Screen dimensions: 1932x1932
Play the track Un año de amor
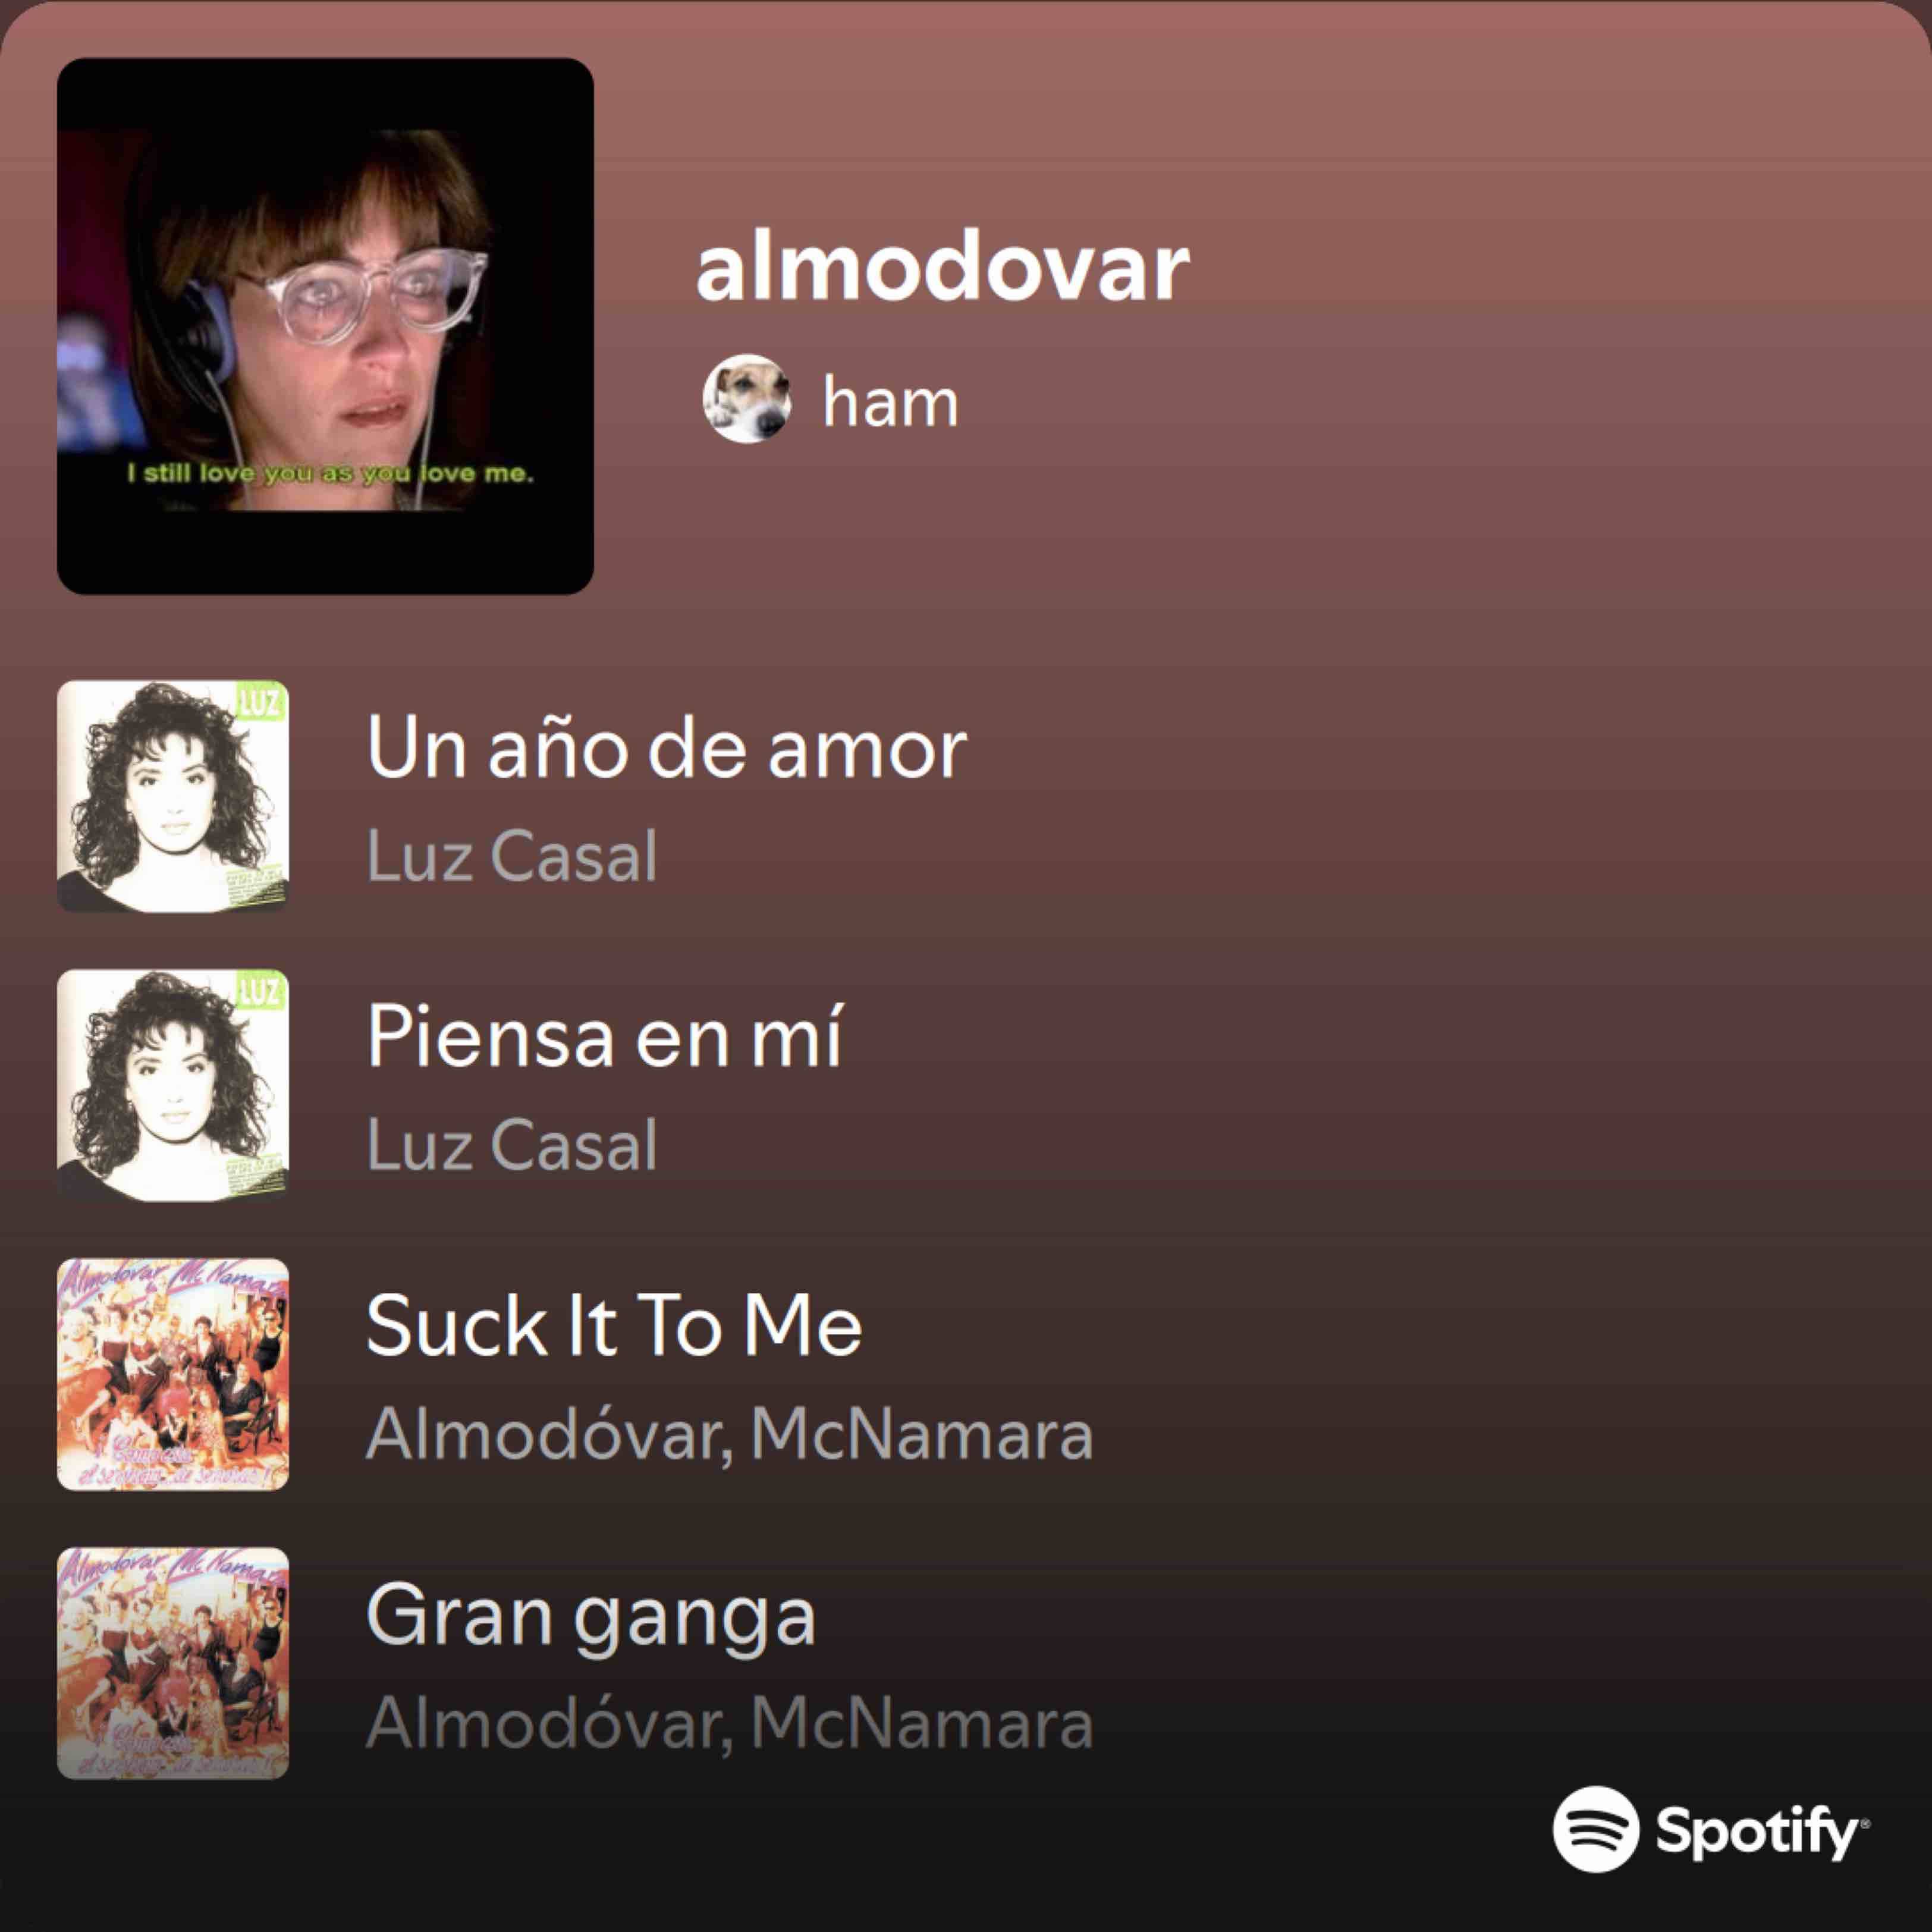(x=666, y=747)
